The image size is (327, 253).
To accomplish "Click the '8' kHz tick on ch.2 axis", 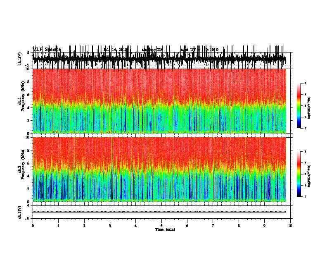I will tap(28, 150).
